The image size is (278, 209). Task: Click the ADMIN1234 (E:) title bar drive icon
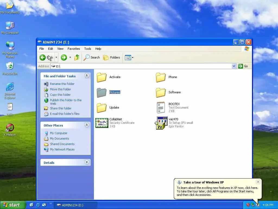[40, 42]
